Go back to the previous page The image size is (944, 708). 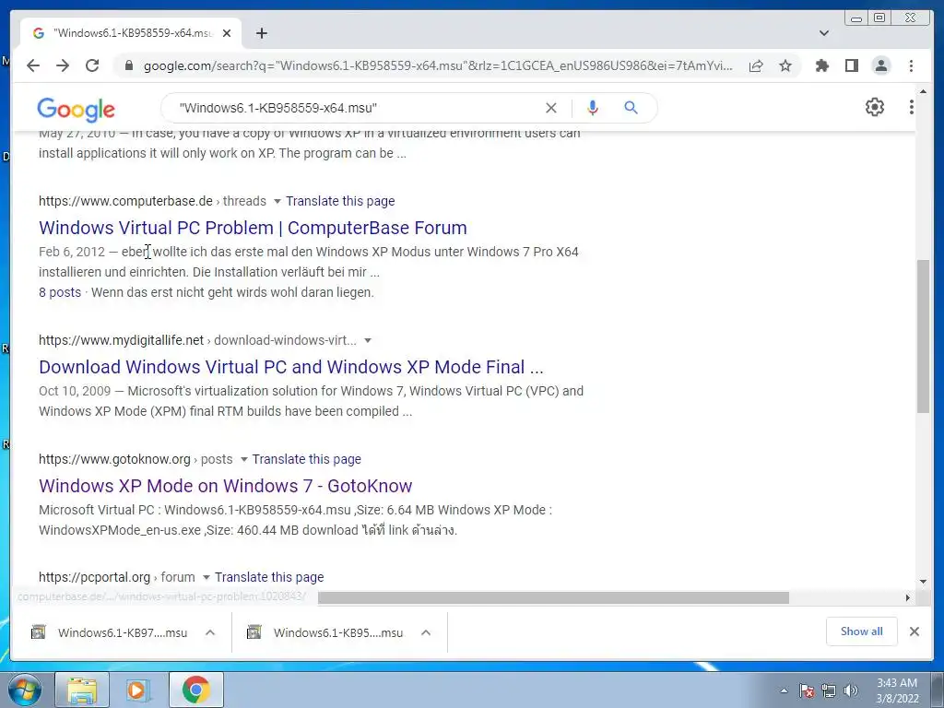tap(33, 65)
